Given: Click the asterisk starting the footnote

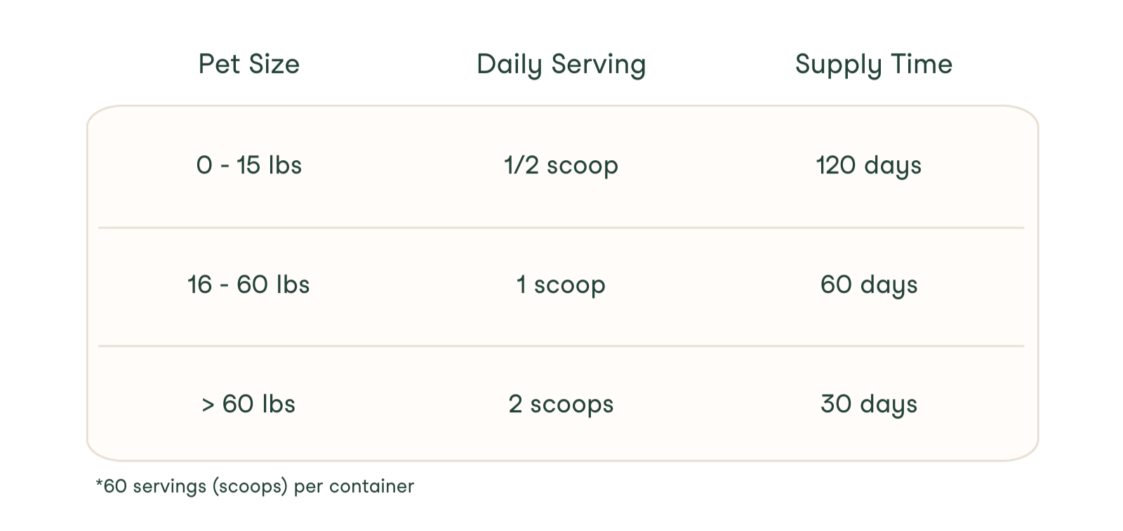Looking at the screenshot, I should [x=99, y=484].
